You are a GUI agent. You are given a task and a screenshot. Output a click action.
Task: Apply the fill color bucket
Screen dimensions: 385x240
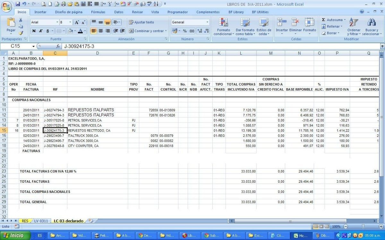tap(70, 31)
